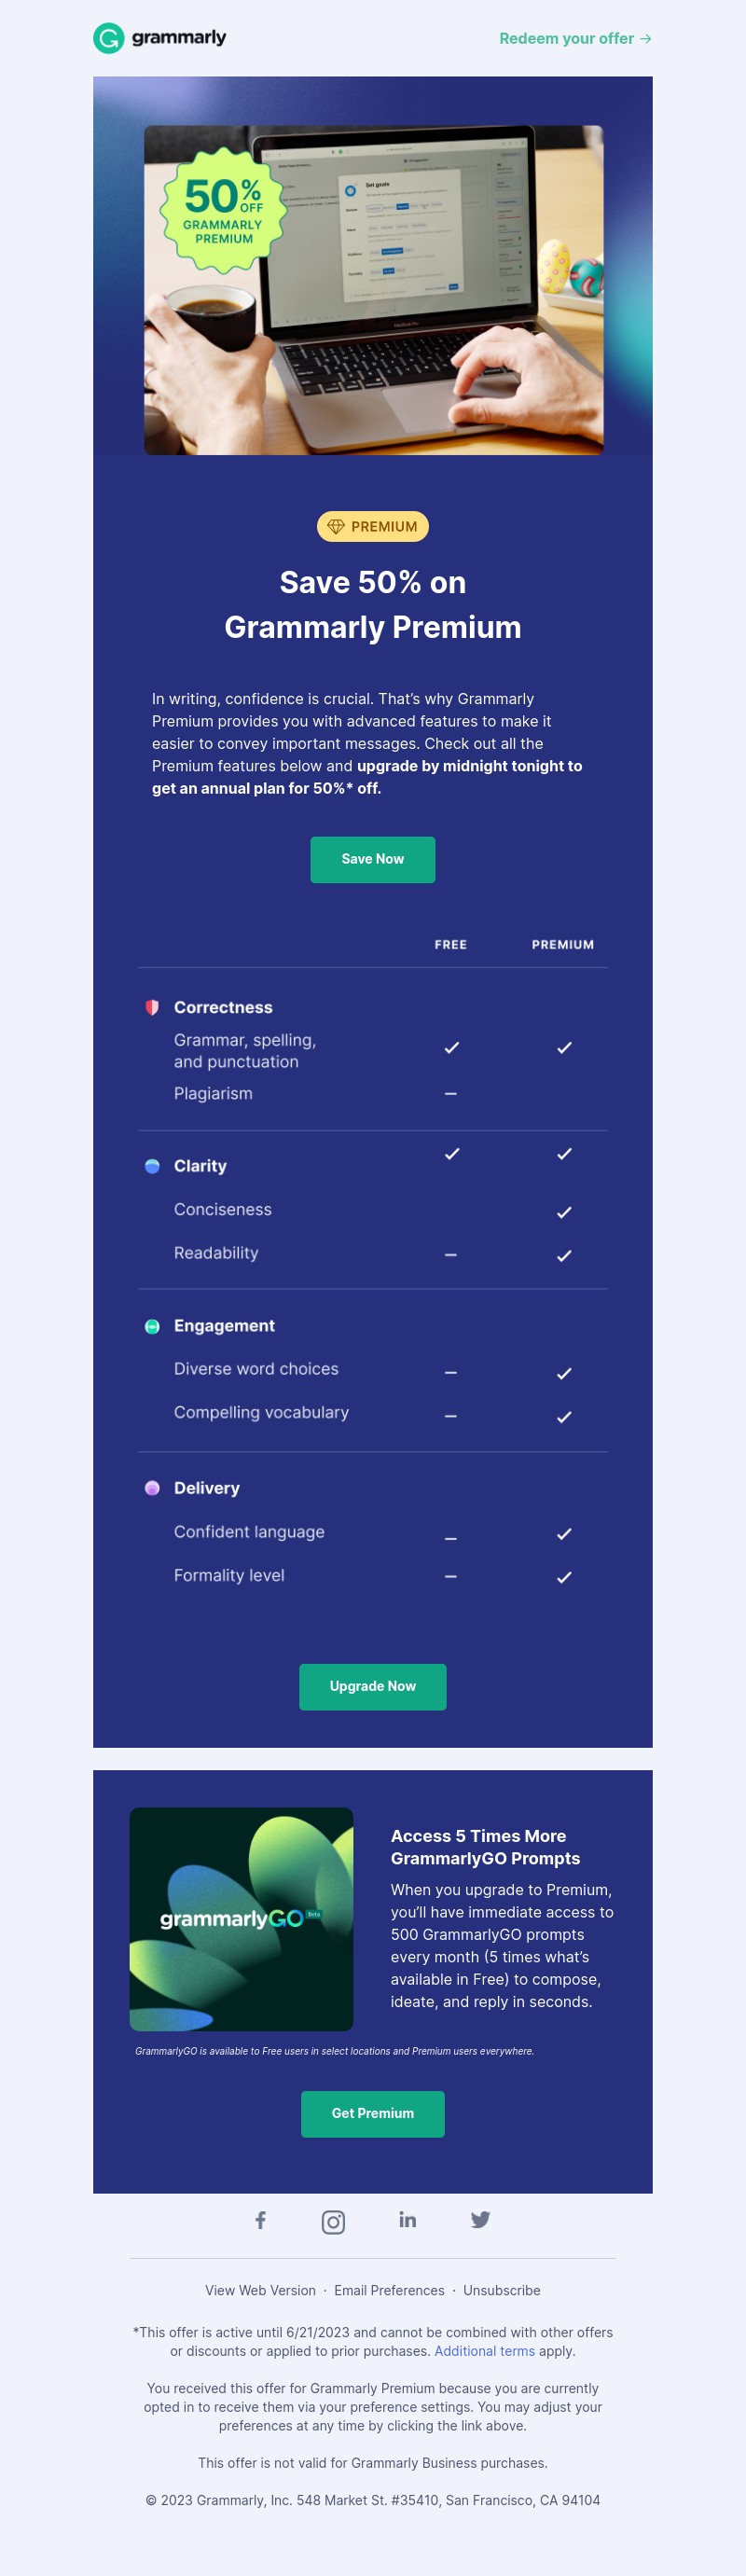This screenshot has width=746, height=2576.
Task: Open the Additional terms link
Action: pyautogui.click(x=485, y=2352)
